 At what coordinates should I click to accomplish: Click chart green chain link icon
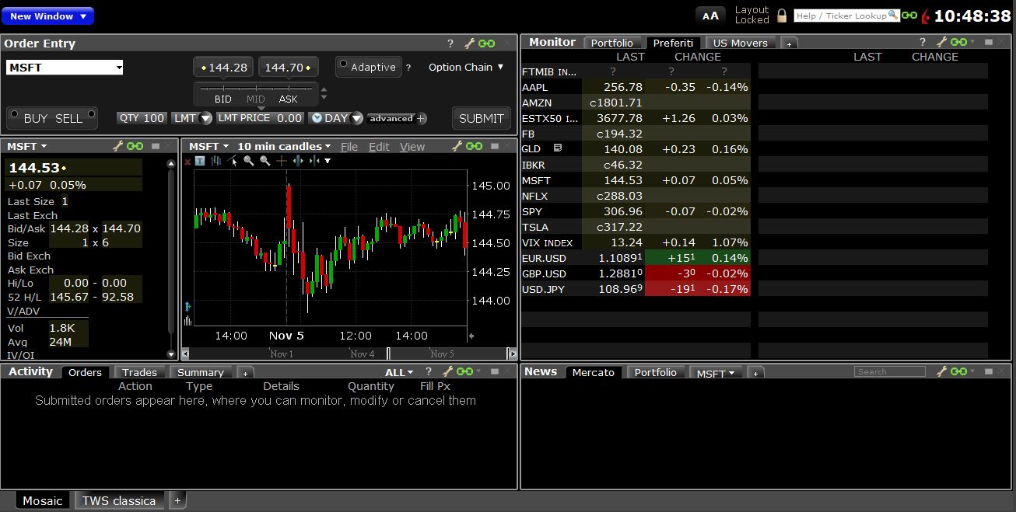coord(474,146)
